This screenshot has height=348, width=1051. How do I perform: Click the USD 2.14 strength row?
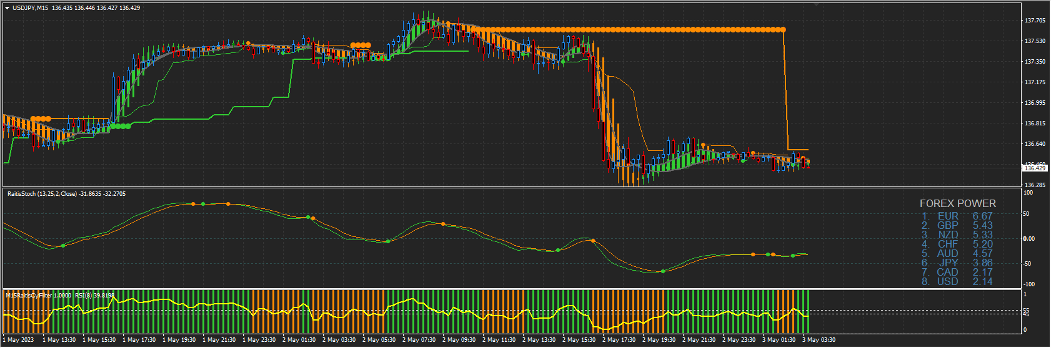pyautogui.click(x=957, y=282)
